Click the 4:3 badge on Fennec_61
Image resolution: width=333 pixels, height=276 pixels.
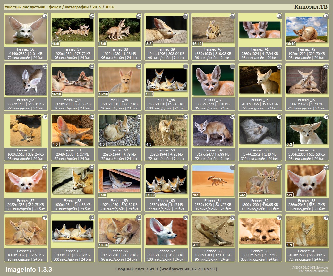(196, 195)
